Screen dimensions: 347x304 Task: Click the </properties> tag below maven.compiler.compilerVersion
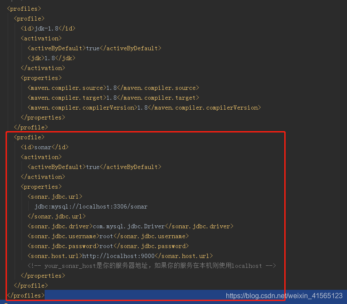point(43,118)
